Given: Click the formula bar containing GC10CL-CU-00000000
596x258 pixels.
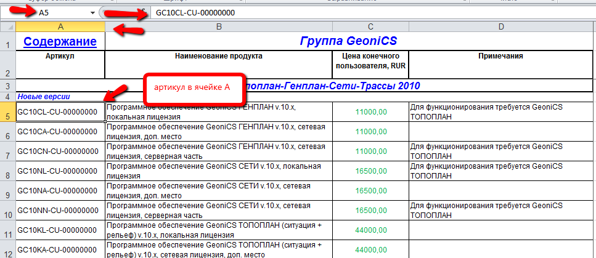Looking at the screenshot, I should tap(372, 12).
